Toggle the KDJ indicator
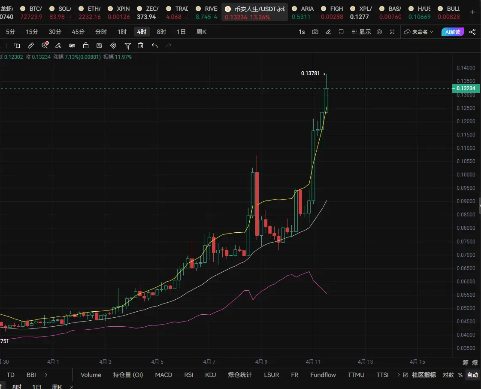The width and height of the screenshot is (481, 389). click(x=210, y=374)
